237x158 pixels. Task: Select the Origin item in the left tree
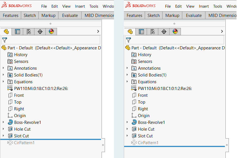(x=20, y=116)
